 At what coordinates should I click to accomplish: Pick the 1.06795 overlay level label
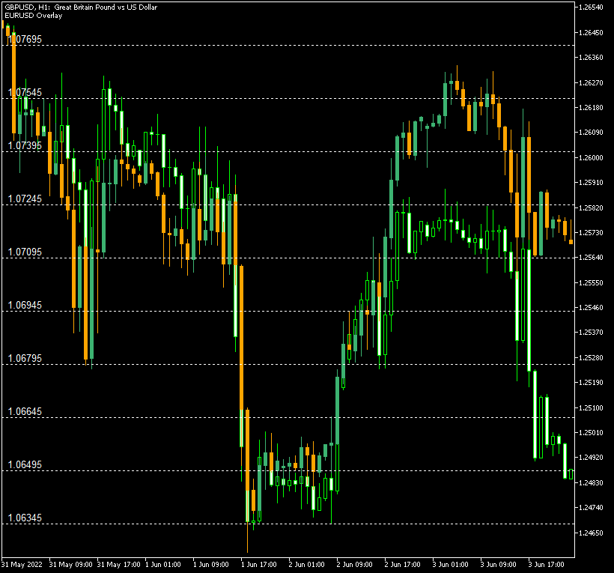pyautogui.click(x=25, y=359)
